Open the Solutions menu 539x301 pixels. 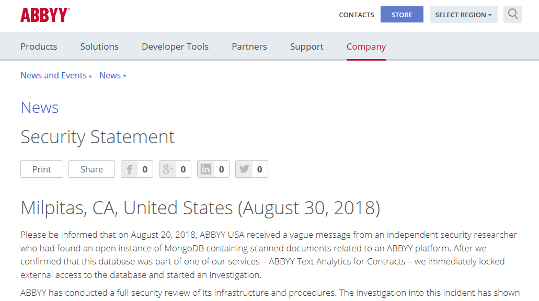pyautogui.click(x=99, y=47)
